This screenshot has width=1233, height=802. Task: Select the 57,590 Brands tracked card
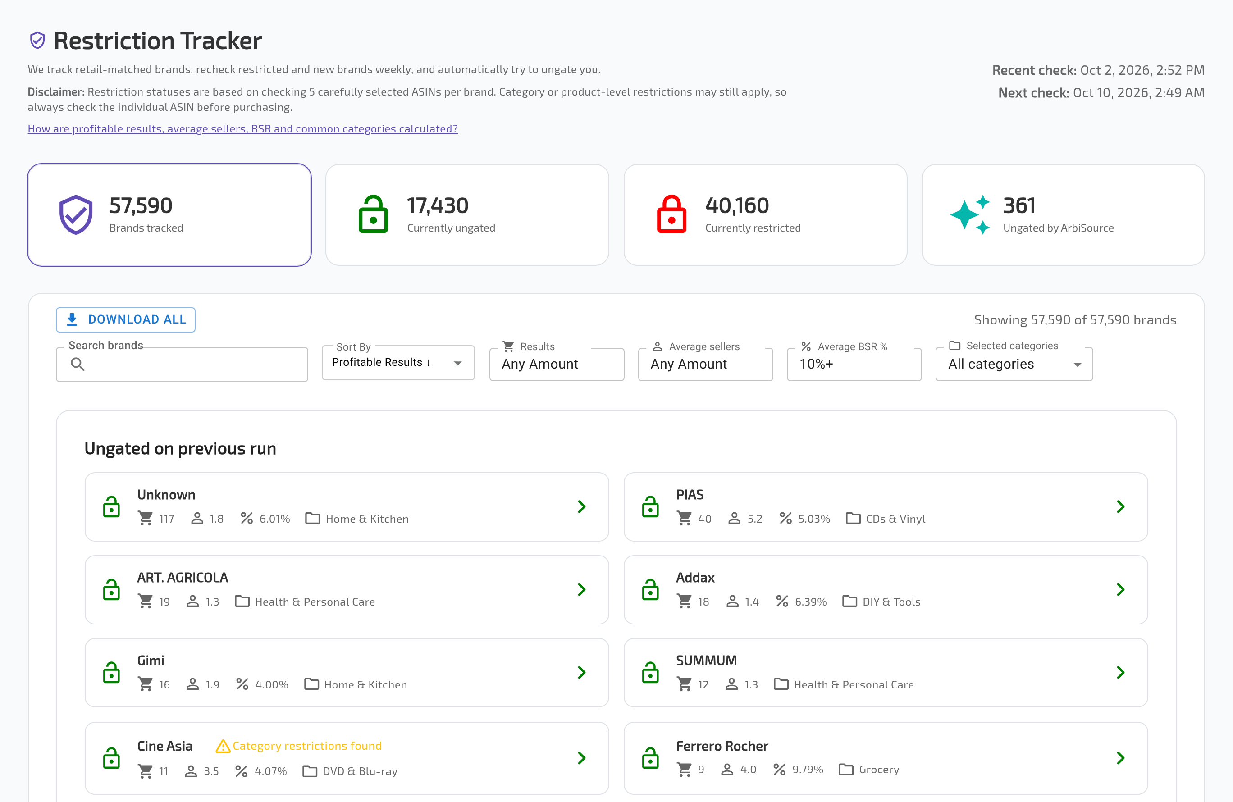tap(169, 215)
